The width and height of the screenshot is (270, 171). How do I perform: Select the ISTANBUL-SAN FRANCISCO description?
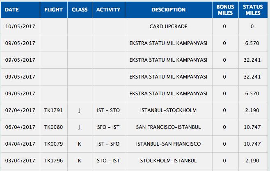pos(168,144)
